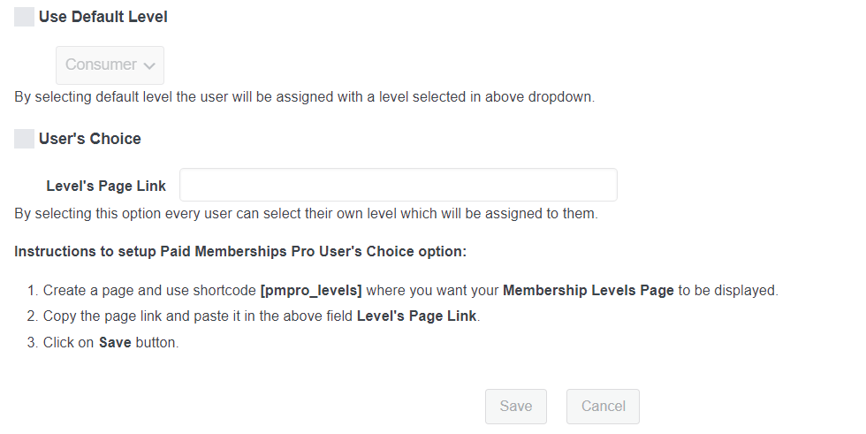Tick the User's Choice checkbox
The height and width of the screenshot is (434, 866).
(x=25, y=139)
